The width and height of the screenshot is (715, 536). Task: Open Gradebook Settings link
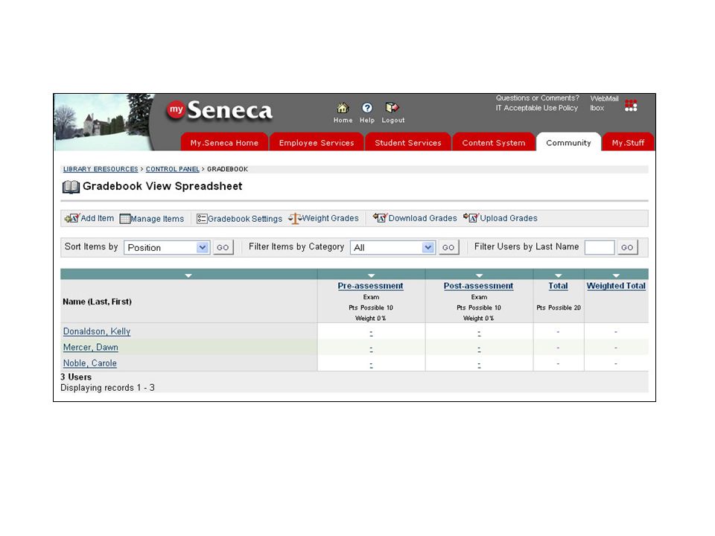tap(245, 219)
